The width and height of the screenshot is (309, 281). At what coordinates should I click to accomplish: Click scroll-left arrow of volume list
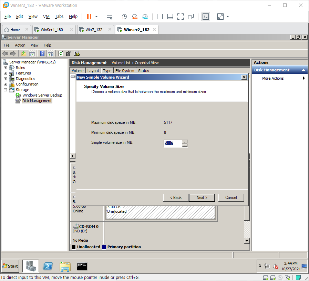tap(73, 156)
